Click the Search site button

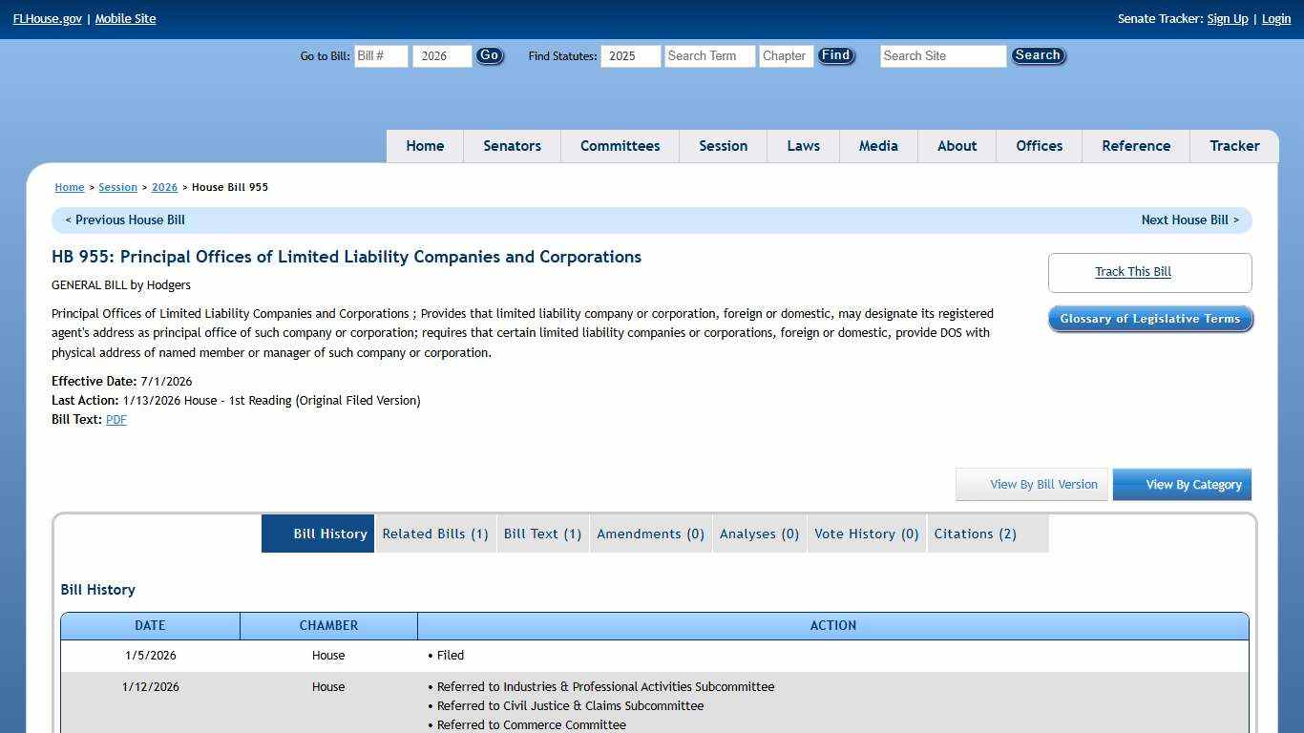pos(1038,56)
